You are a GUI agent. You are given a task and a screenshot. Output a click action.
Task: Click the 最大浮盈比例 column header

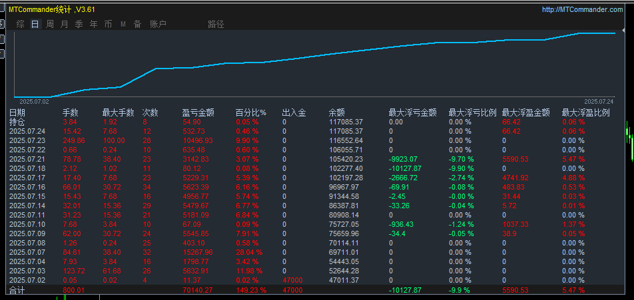(x=586, y=112)
